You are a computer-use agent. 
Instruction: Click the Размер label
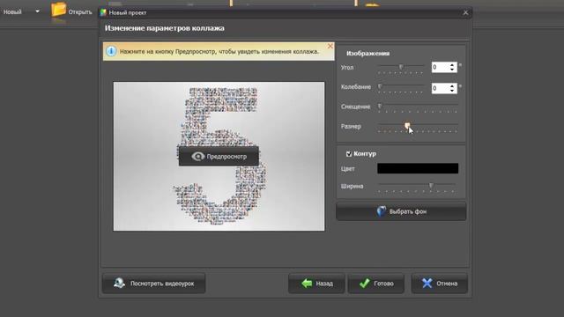[351, 127]
